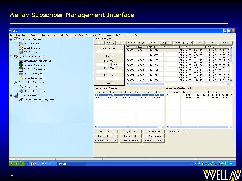Collapse the Subscriber Manager tree node
This screenshot has height=181, width=242.
[11, 40]
